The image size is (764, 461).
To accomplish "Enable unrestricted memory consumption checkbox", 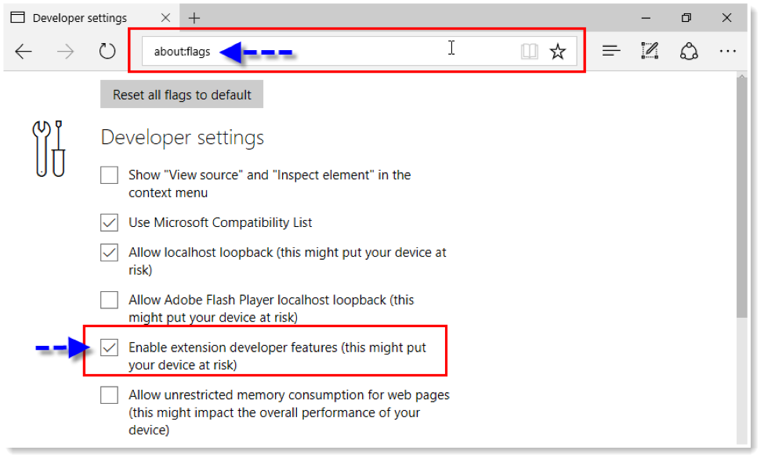I will [110, 395].
